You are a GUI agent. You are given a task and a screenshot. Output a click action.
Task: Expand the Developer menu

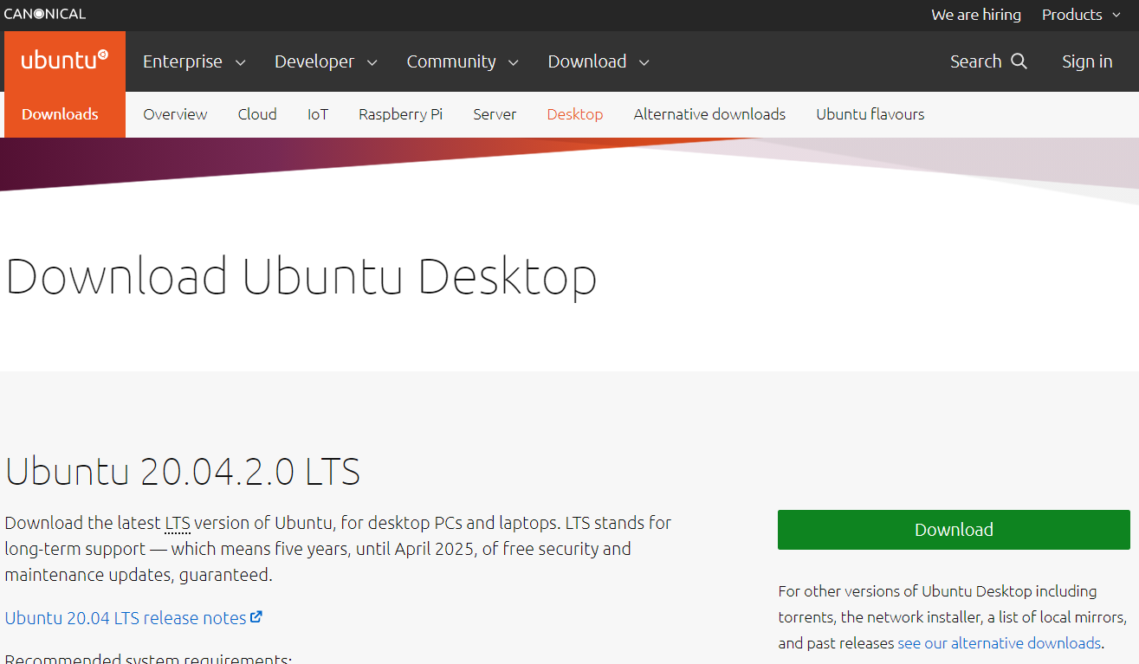[326, 61]
